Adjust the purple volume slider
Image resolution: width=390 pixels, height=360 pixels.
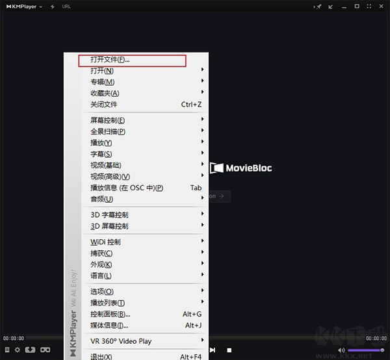point(366,350)
